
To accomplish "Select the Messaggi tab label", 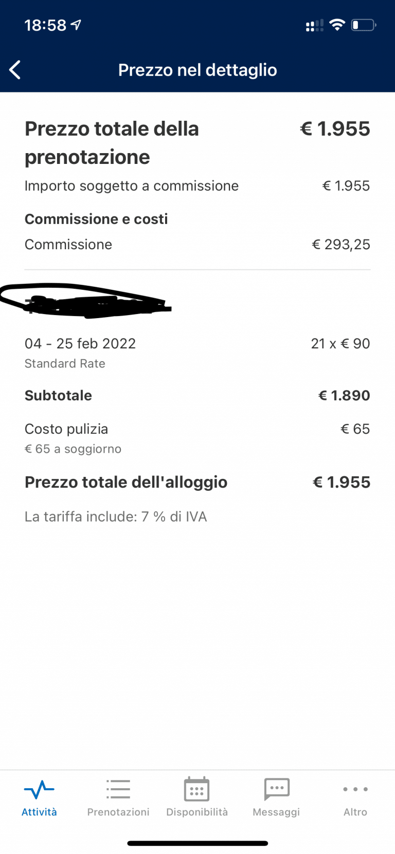I will (276, 812).
